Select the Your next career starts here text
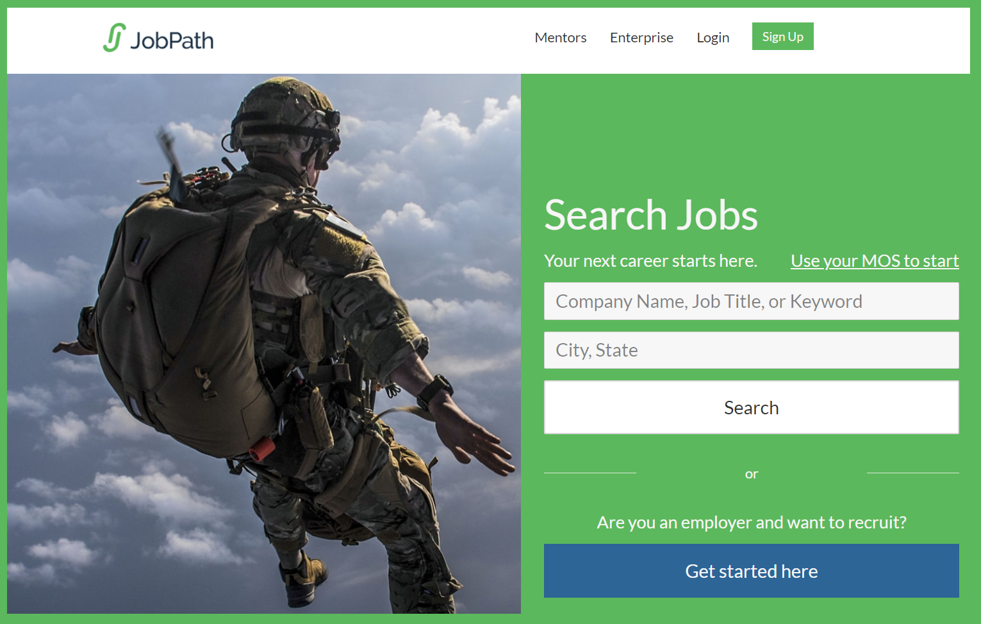Image resolution: width=981 pixels, height=624 pixels. pyautogui.click(x=650, y=261)
